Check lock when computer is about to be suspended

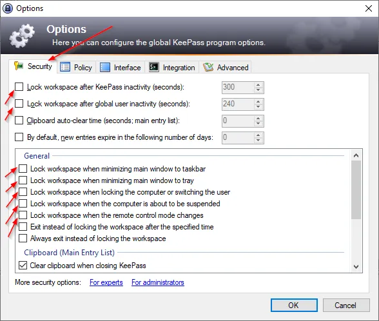click(23, 203)
